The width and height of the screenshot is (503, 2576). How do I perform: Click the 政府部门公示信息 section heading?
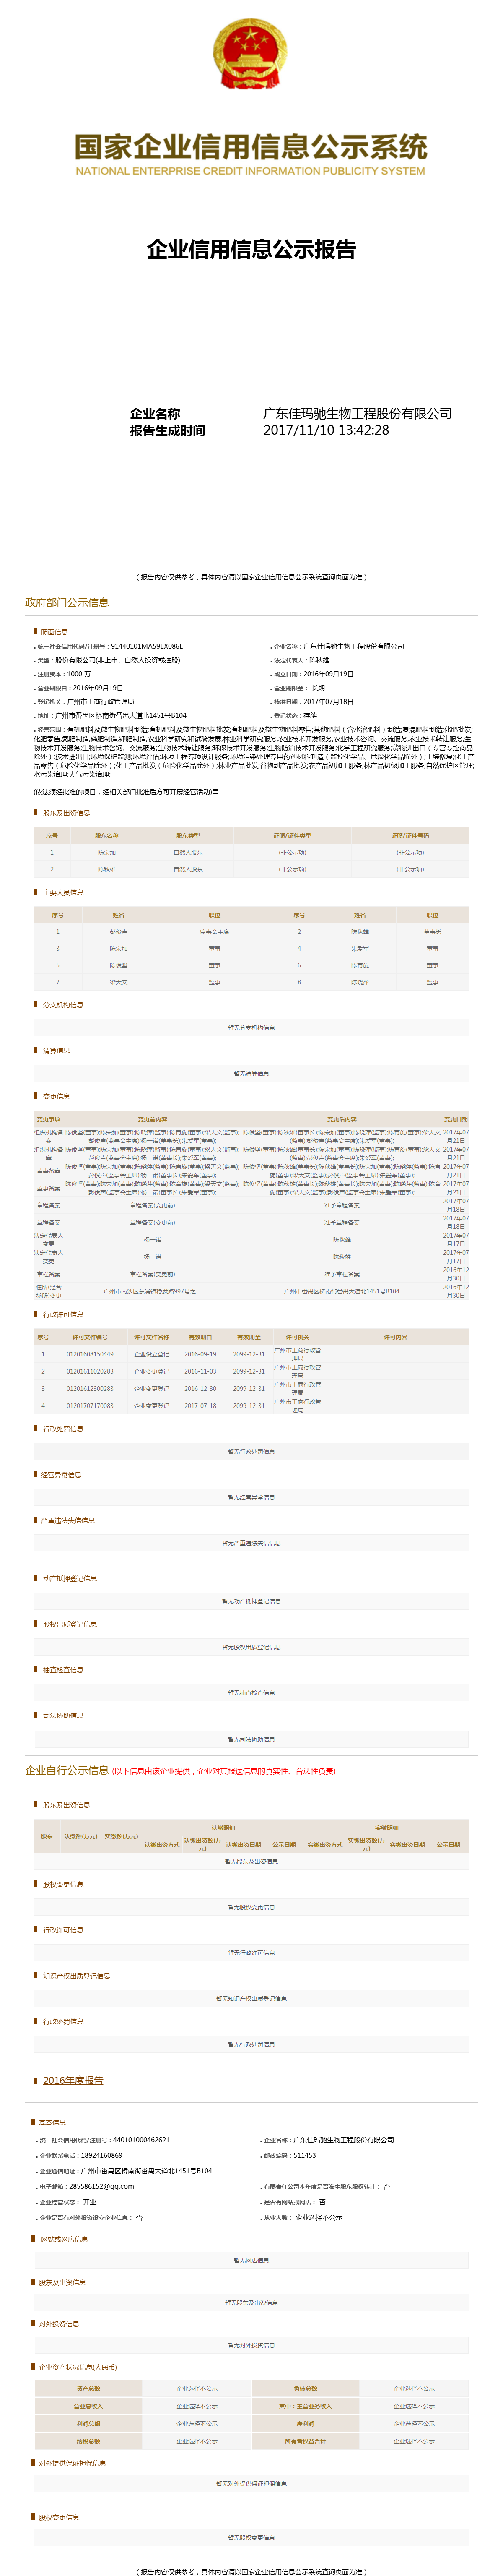[67, 602]
